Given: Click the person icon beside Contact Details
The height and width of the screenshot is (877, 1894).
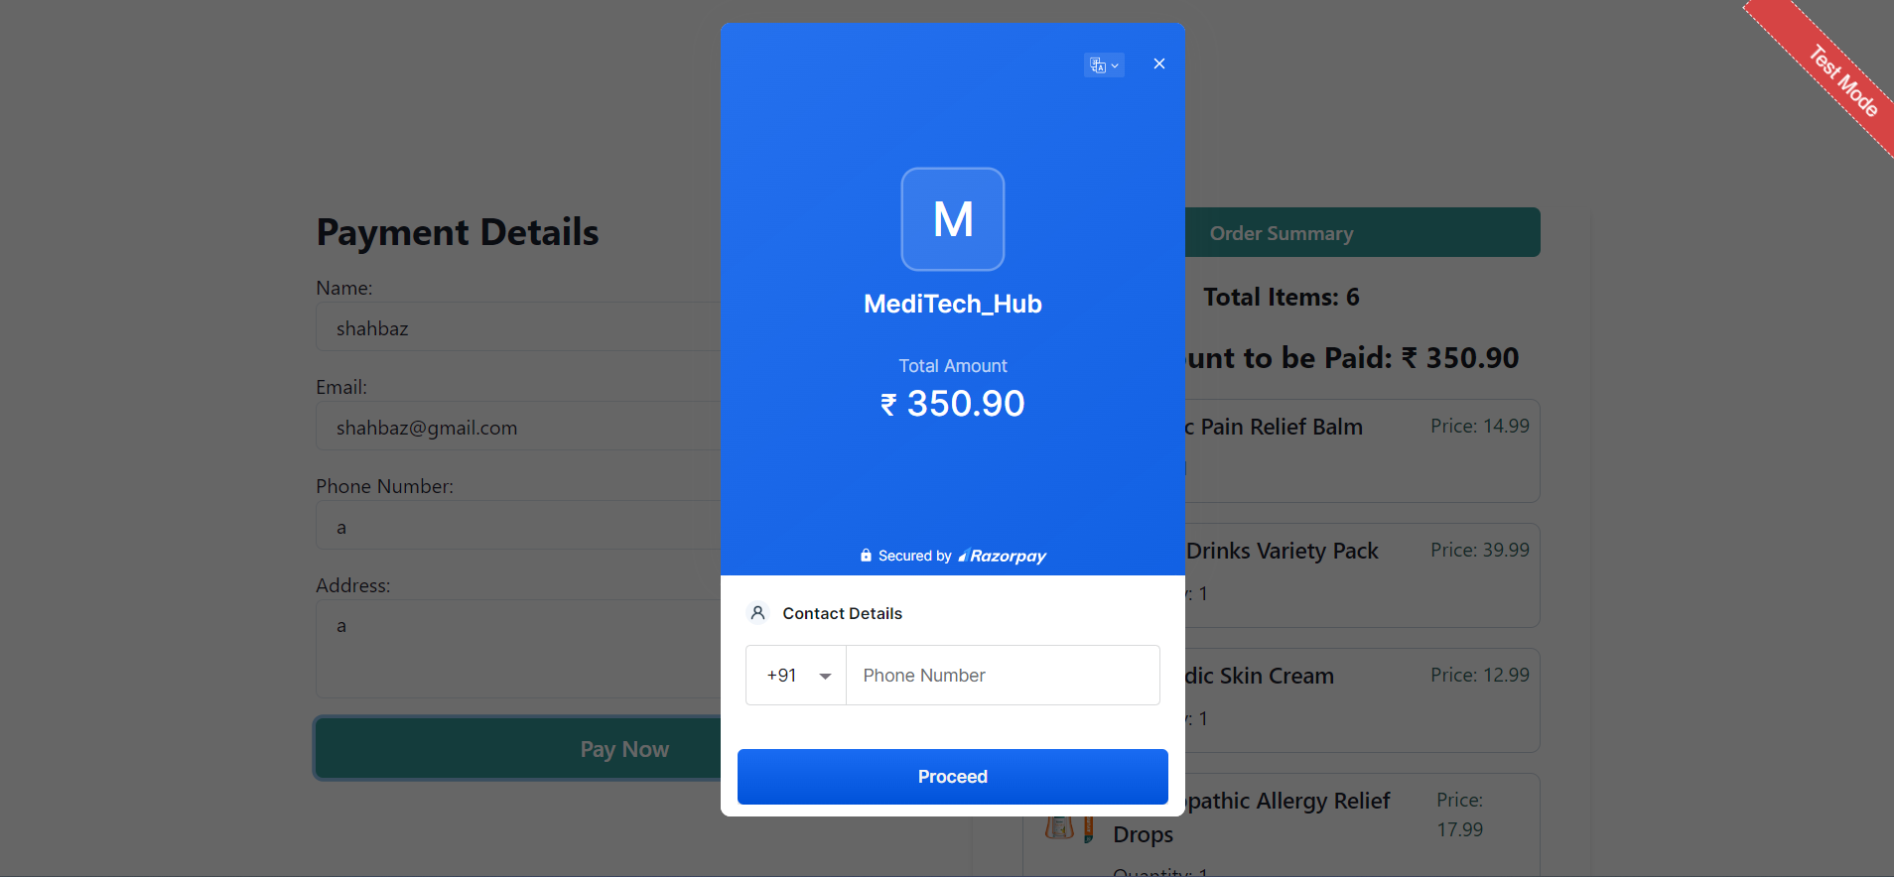Looking at the screenshot, I should click(757, 613).
